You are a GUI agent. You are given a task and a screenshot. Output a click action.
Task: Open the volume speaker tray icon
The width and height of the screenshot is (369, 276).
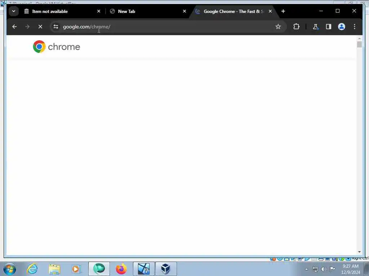click(x=324, y=270)
